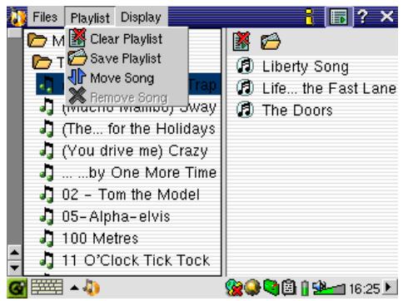
Task: Click the music player app icon in the title bar
Action: (18, 17)
